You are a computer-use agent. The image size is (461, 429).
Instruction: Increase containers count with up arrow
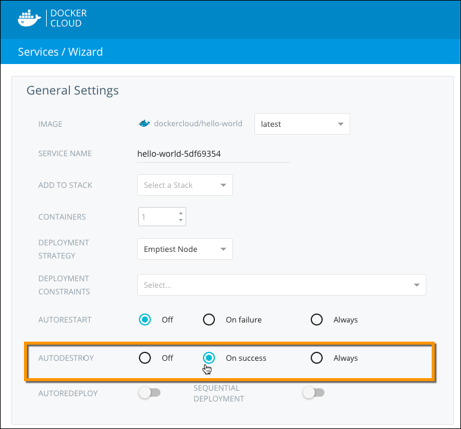tap(181, 213)
